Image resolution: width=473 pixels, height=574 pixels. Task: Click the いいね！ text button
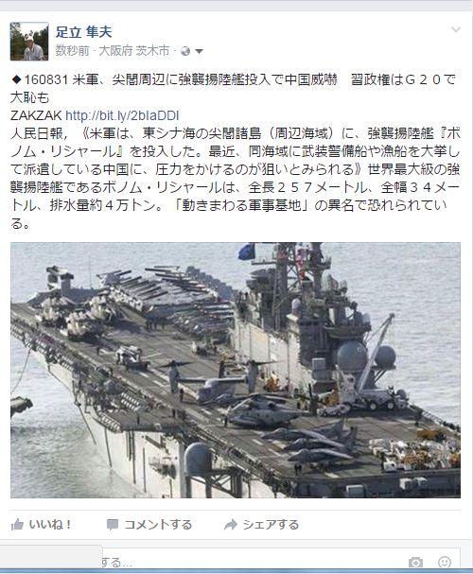[50, 525]
